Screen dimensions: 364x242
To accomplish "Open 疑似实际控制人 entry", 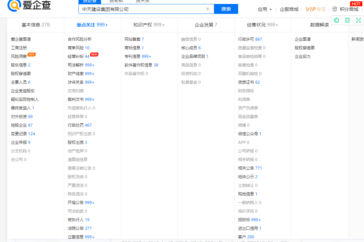I will (x=25, y=99).
